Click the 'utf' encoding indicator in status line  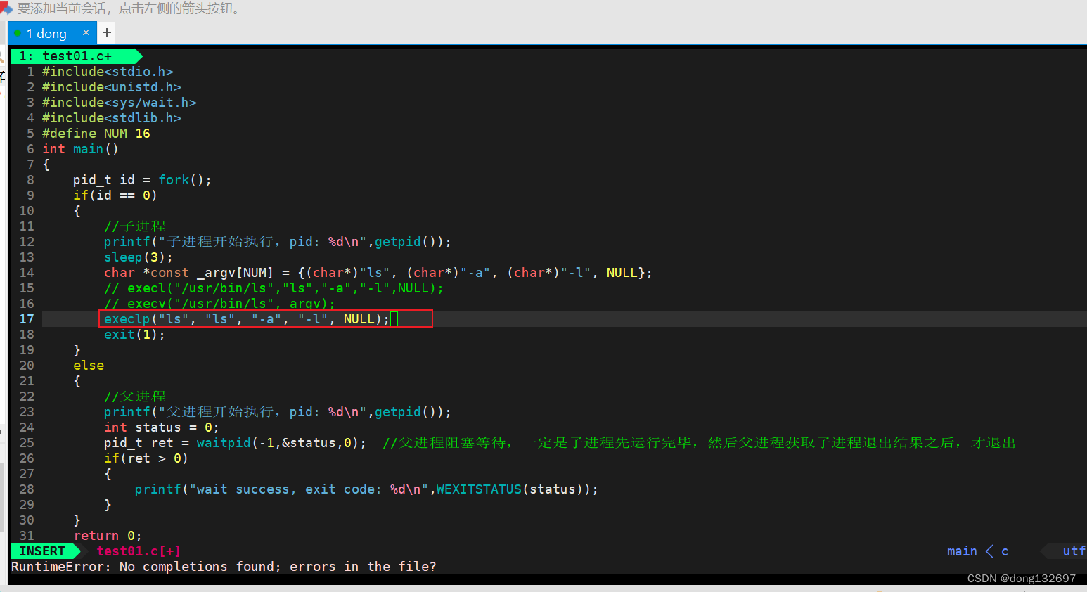pos(1074,551)
